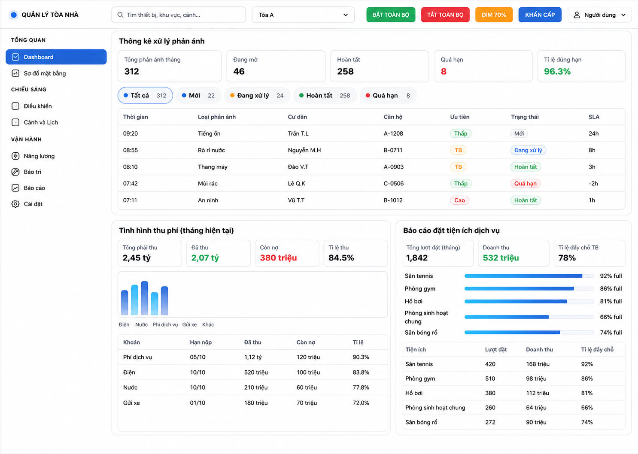The width and height of the screenshot is (638, 454).
Task: Click the -2h SLA value
Action: pos(593,184)
